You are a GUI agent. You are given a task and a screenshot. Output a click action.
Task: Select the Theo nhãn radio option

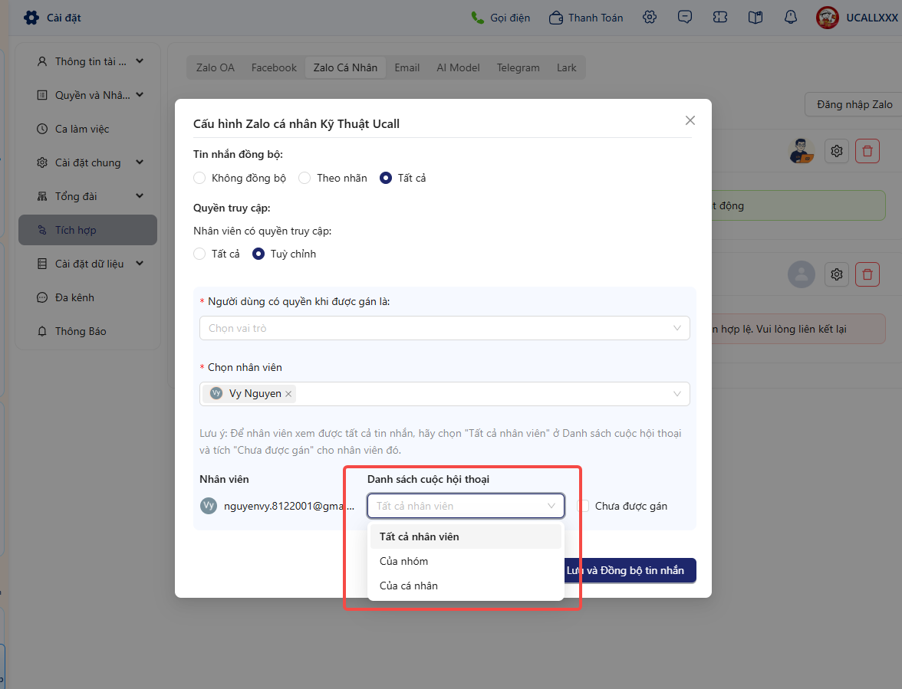(305, 178)
